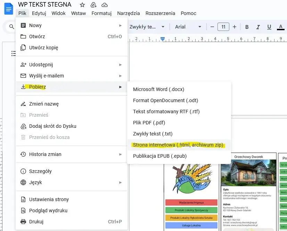Show the document outline
Screen dimensions: 287x231
pos(14,53)
